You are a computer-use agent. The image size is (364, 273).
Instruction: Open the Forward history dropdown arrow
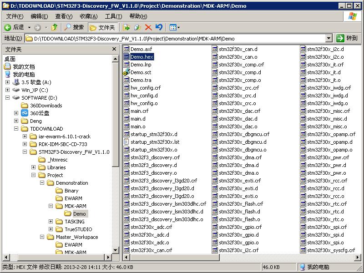46,28
